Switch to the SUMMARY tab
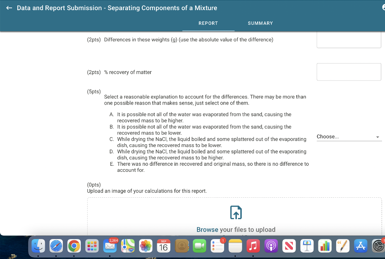The height and width of the screenshot is (259, 385). [260, 23]
